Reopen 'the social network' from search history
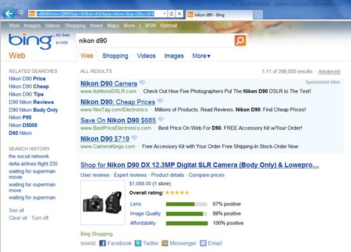The height and width of the screenshot is (252, 351). coord(28,156)
